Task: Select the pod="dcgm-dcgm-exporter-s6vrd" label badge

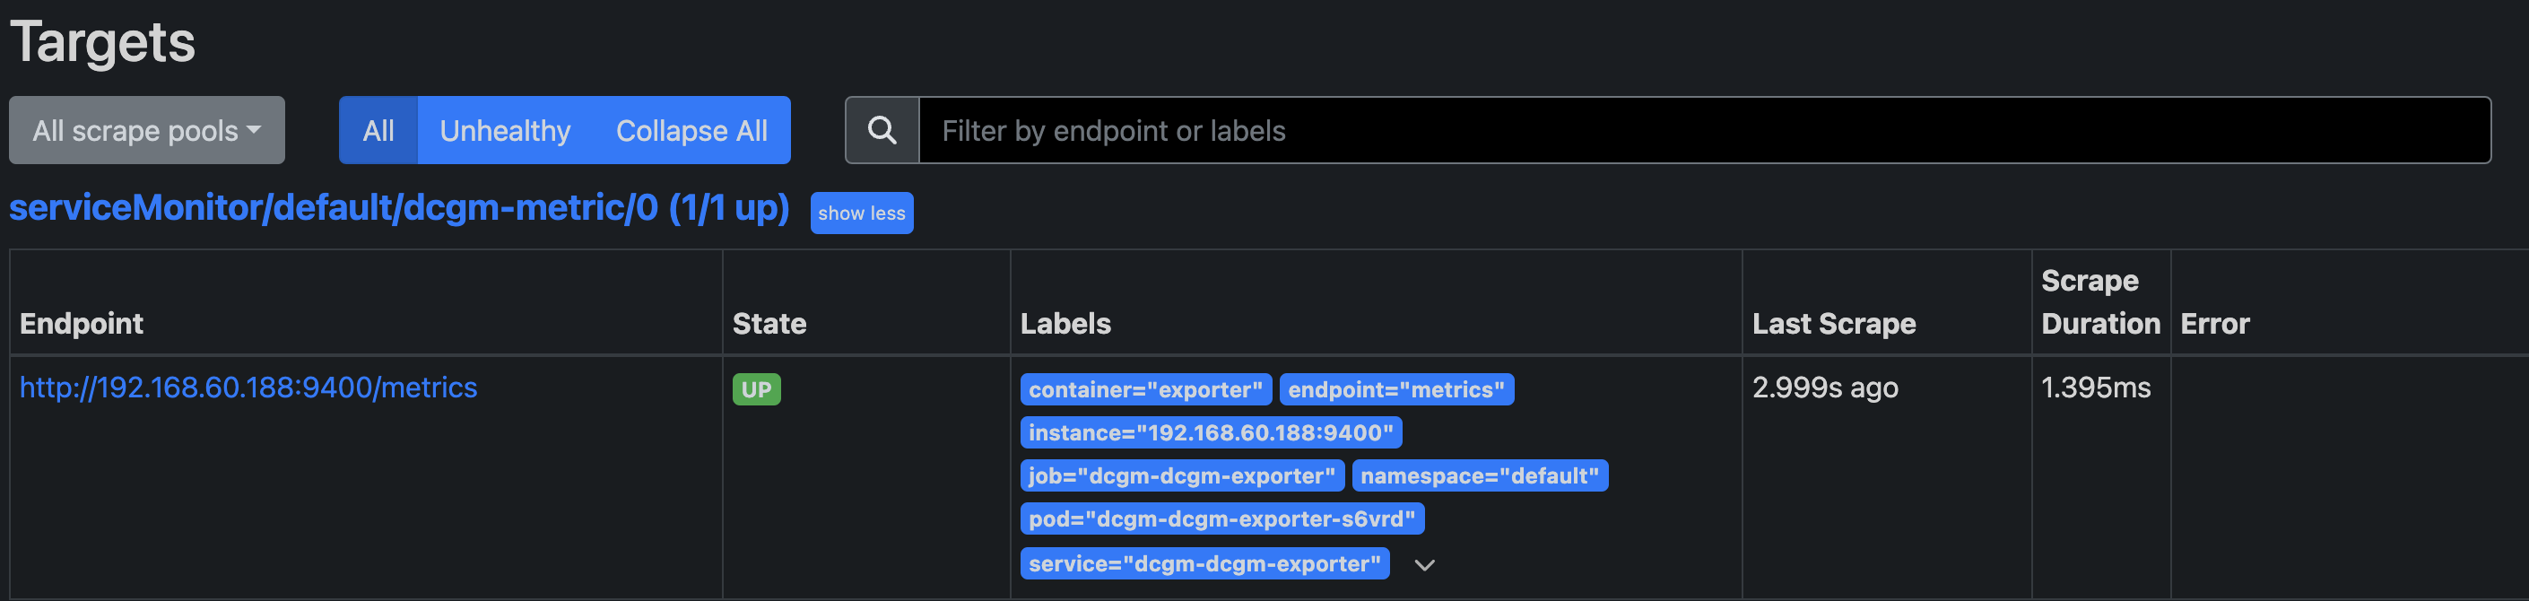Action: (x=1221, y=519)
